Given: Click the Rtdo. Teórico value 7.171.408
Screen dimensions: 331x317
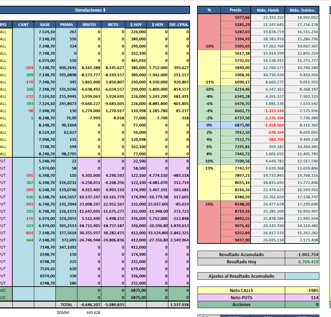Looking at the screenshot, I should 302,240.
